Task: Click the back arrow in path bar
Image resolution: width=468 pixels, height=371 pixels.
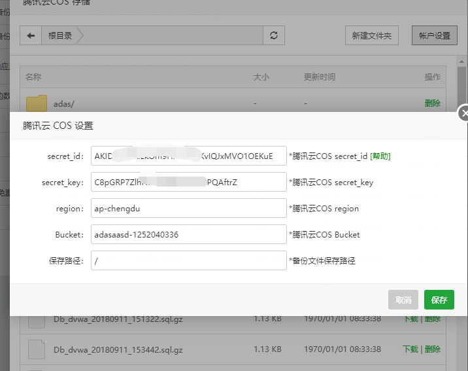Action: pos(31,35)
